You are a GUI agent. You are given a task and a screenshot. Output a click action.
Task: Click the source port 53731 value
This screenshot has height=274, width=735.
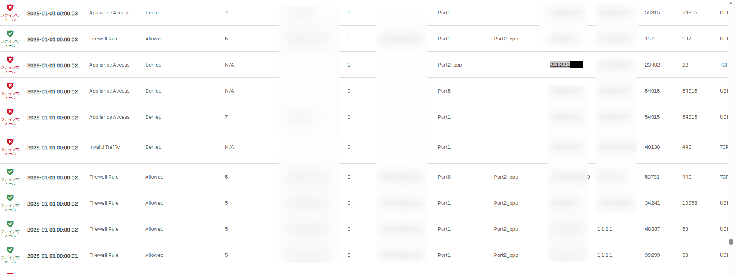click(652, 177)
